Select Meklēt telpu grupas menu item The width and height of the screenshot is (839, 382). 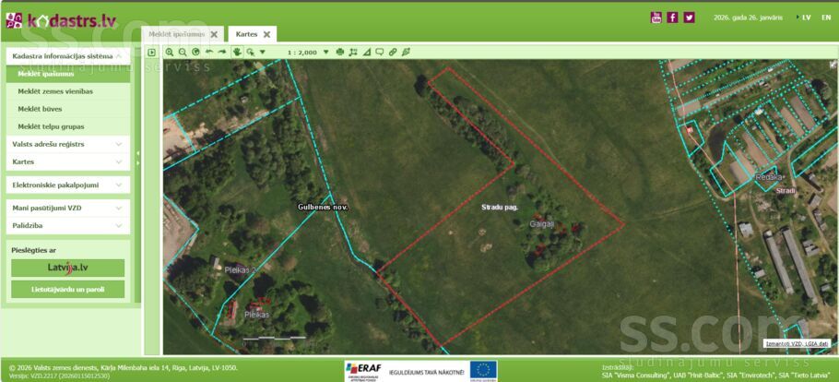click(x=68, y=127)
